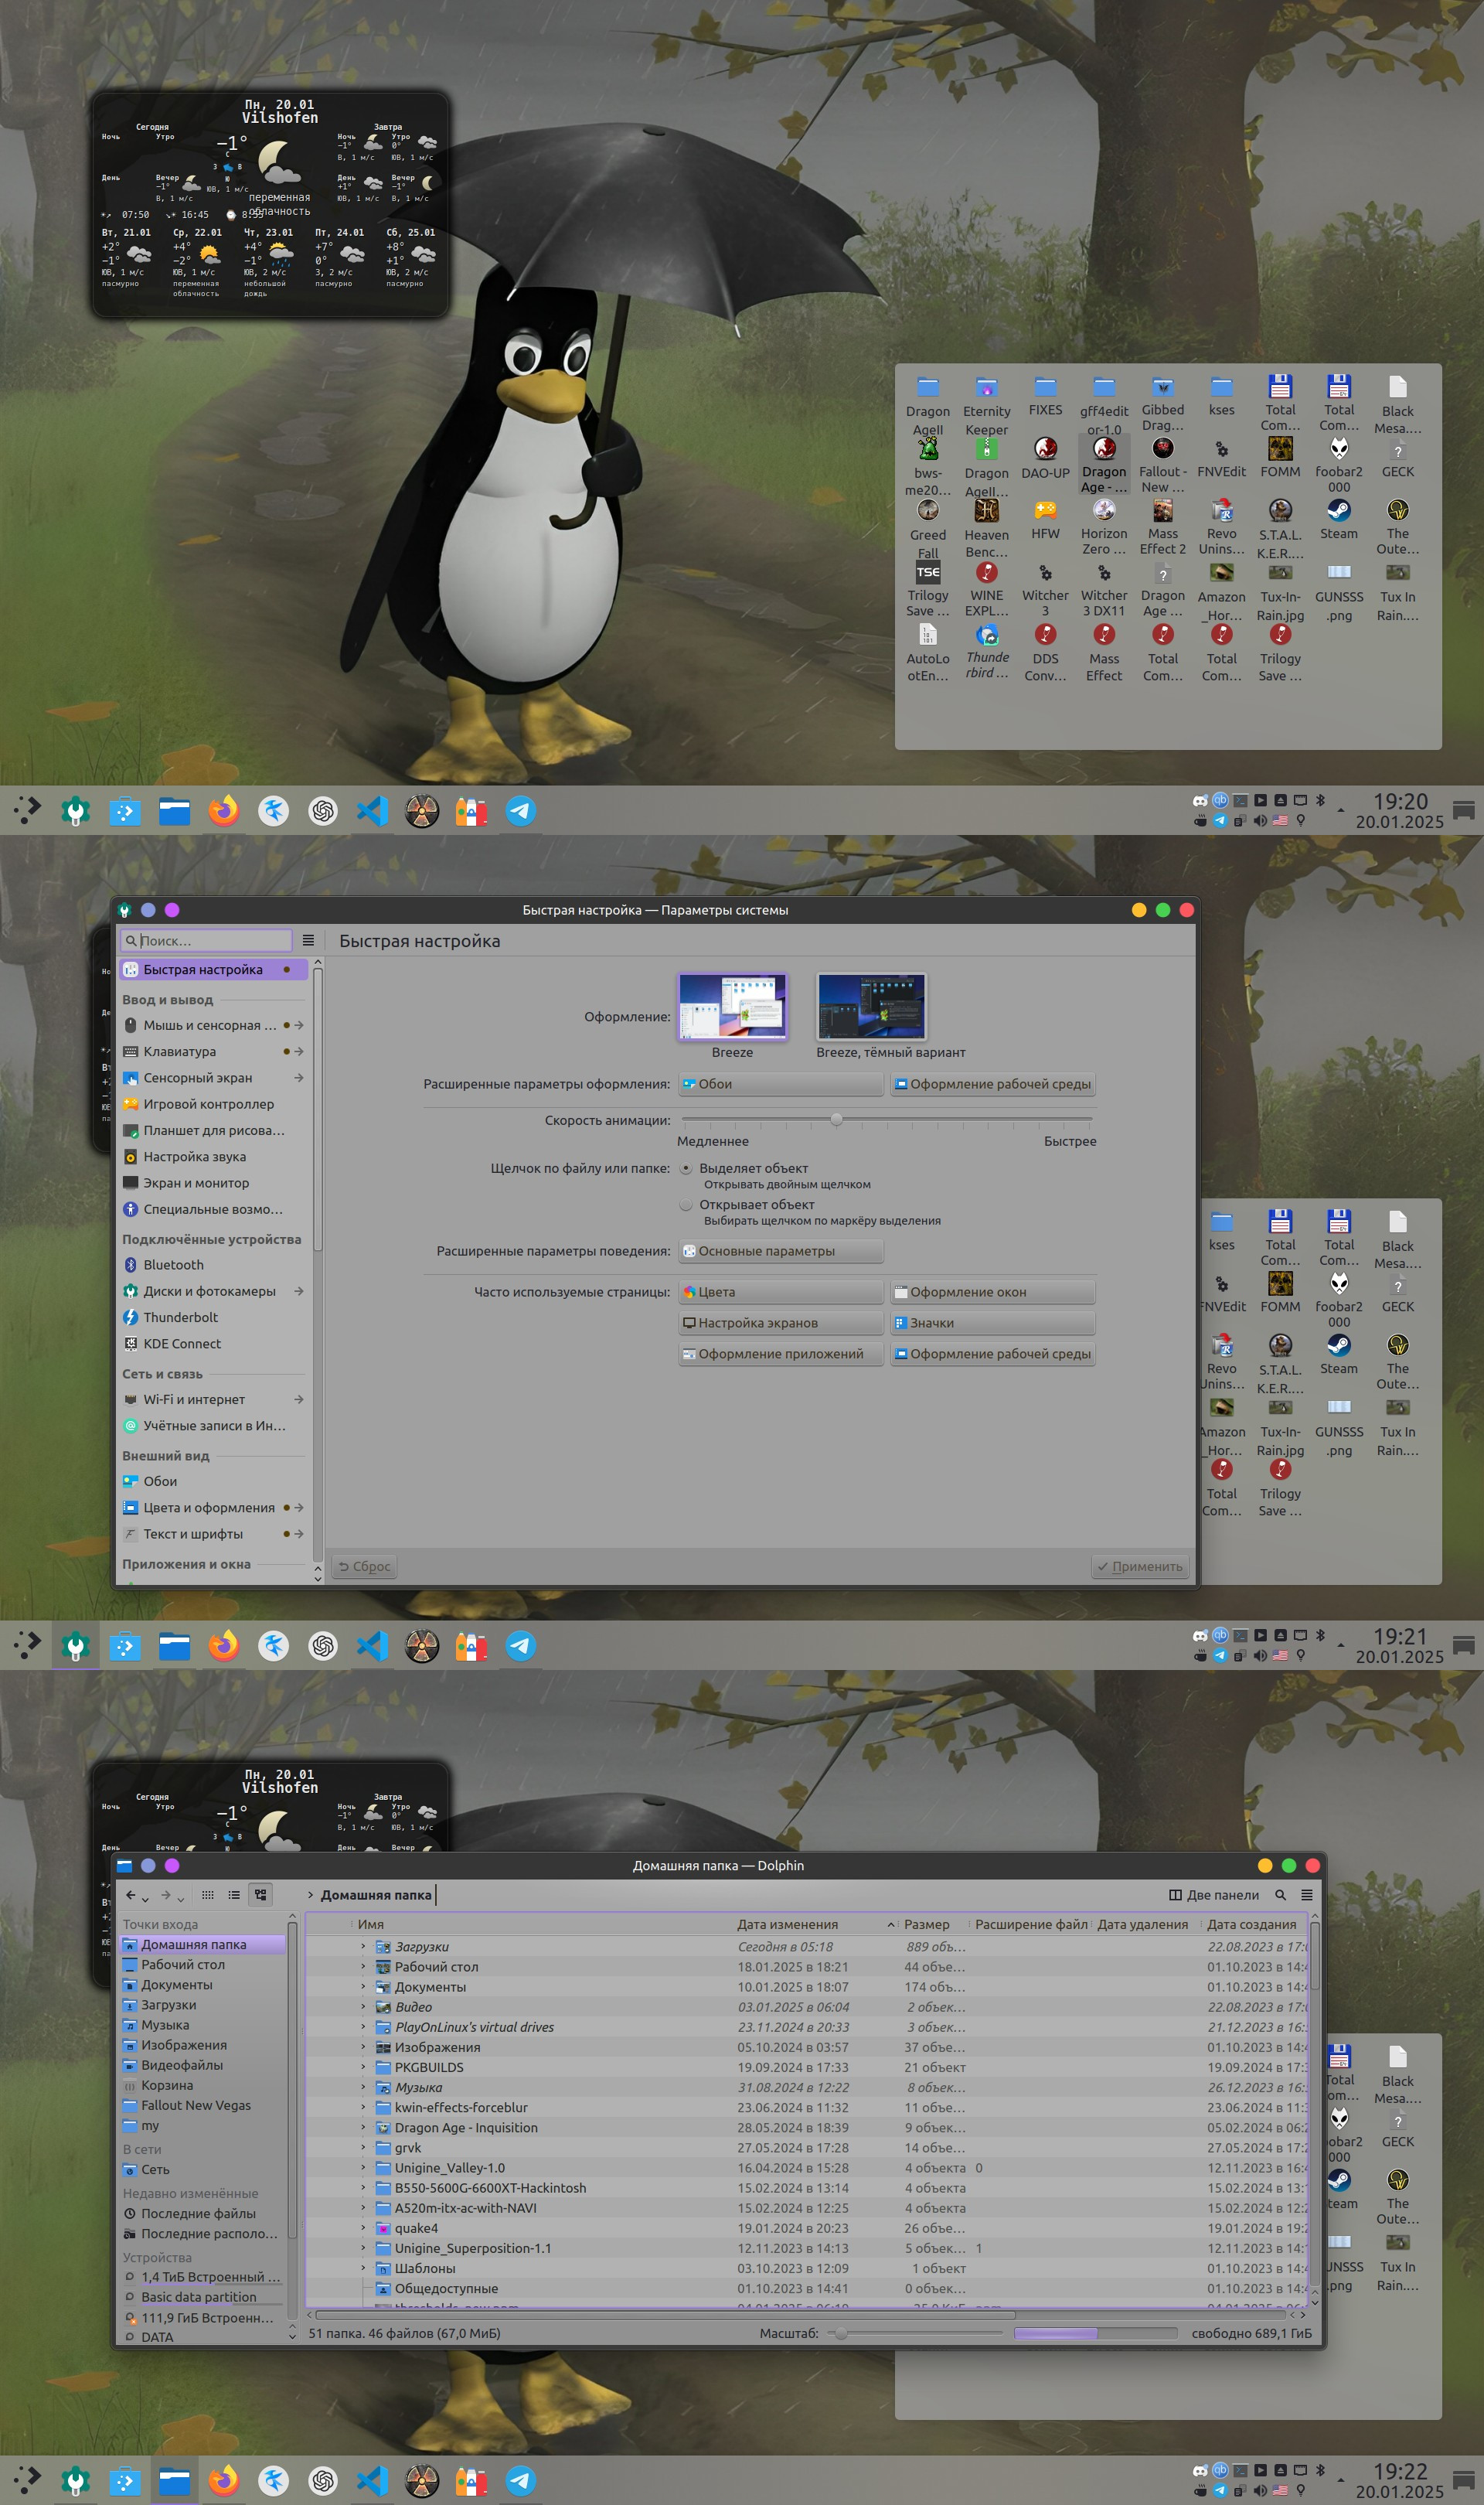Click the Значки button

coord(993,1322)
